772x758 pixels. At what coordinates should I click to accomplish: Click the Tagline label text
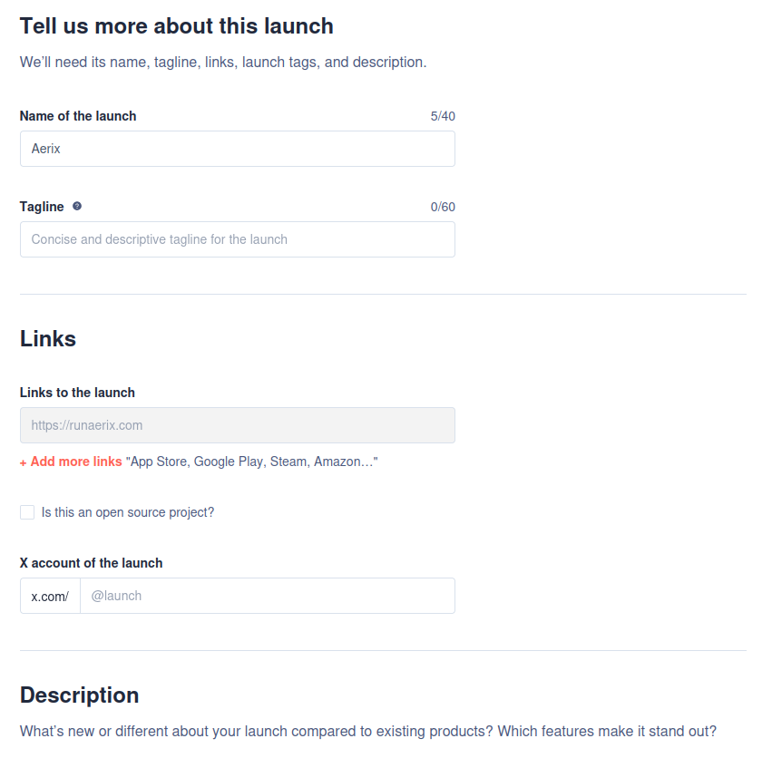pos(41,207)
